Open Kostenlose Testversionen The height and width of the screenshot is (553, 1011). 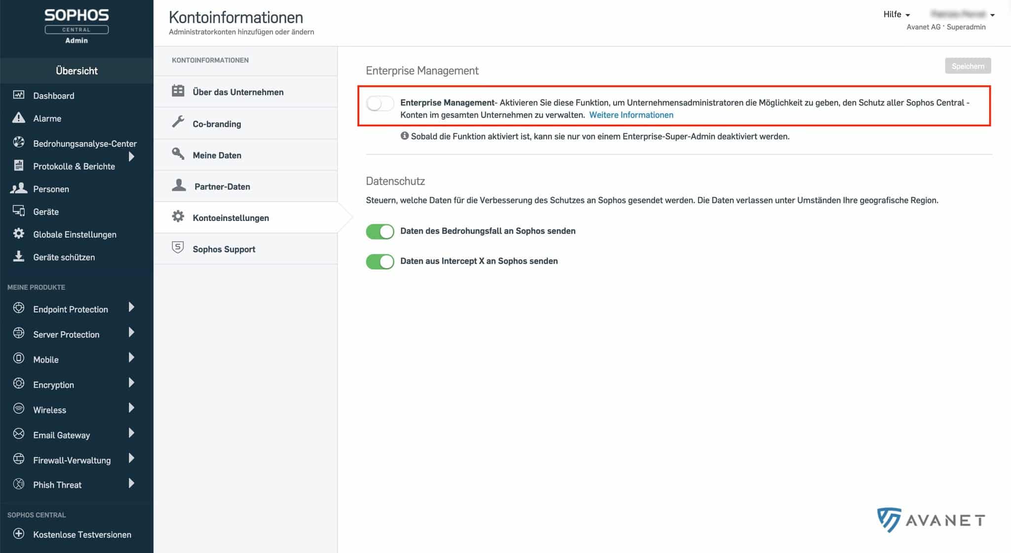pyautogui.click(x=82, y=535)
